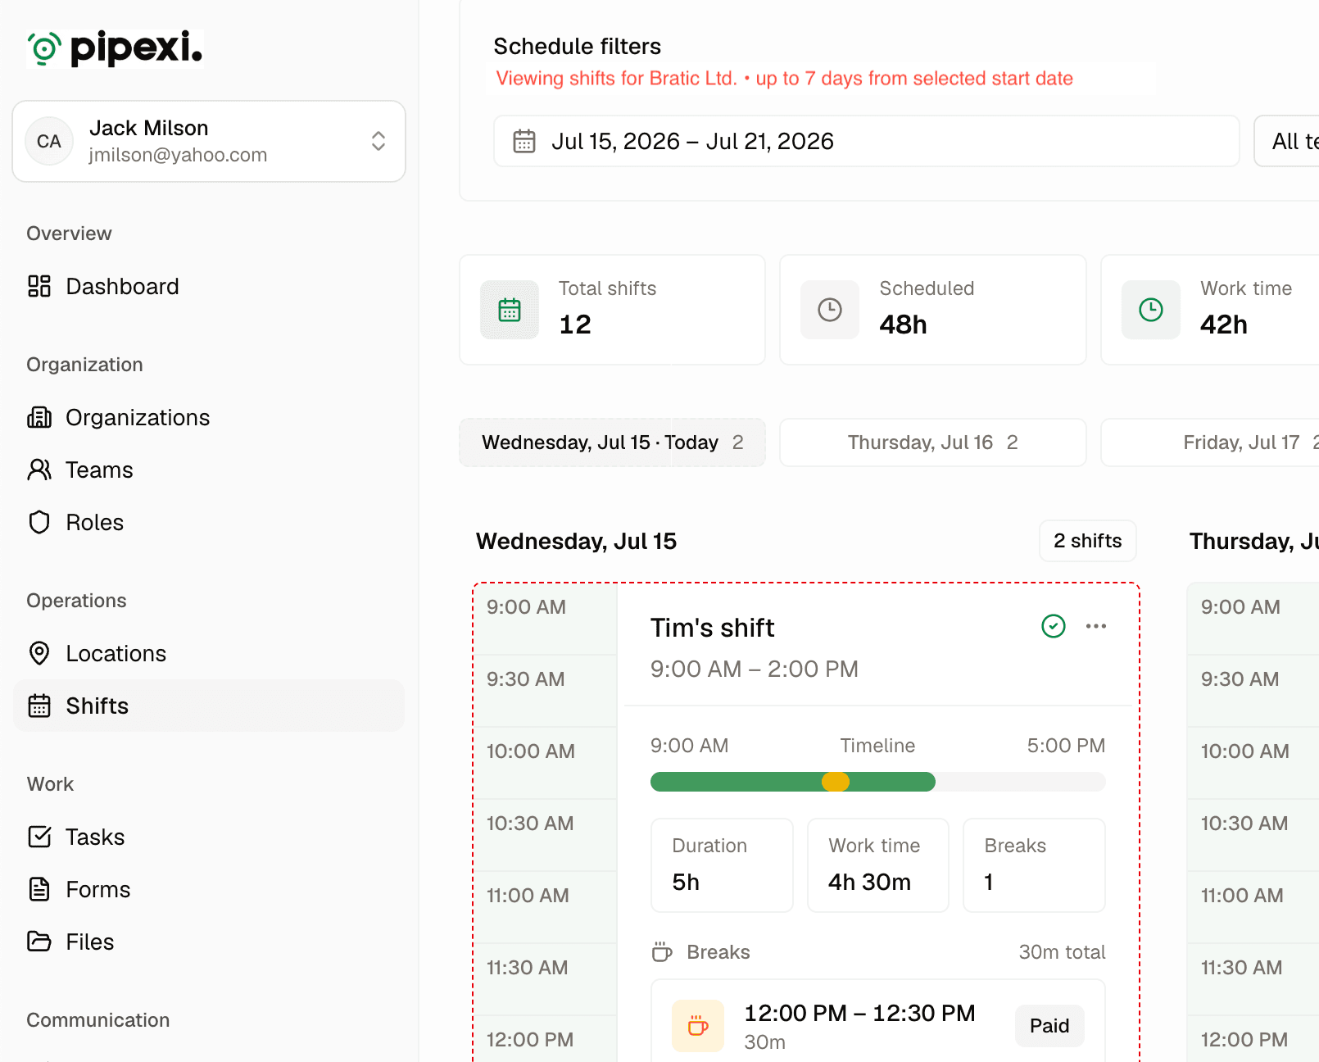Switch to Wednesday, Jul 15 Today tab
The image size is (1319, 1062).
[612, 442]
